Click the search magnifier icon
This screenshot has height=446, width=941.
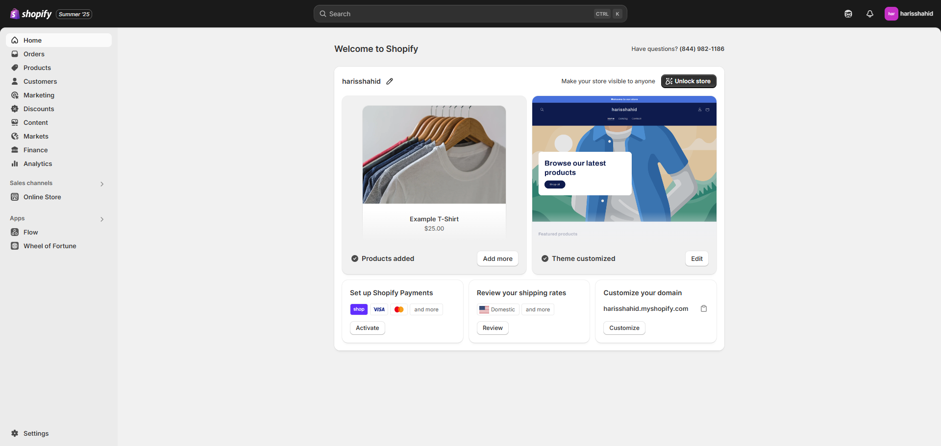point(323,14)
